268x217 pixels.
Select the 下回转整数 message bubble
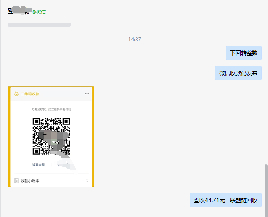[x=244, y=53]
